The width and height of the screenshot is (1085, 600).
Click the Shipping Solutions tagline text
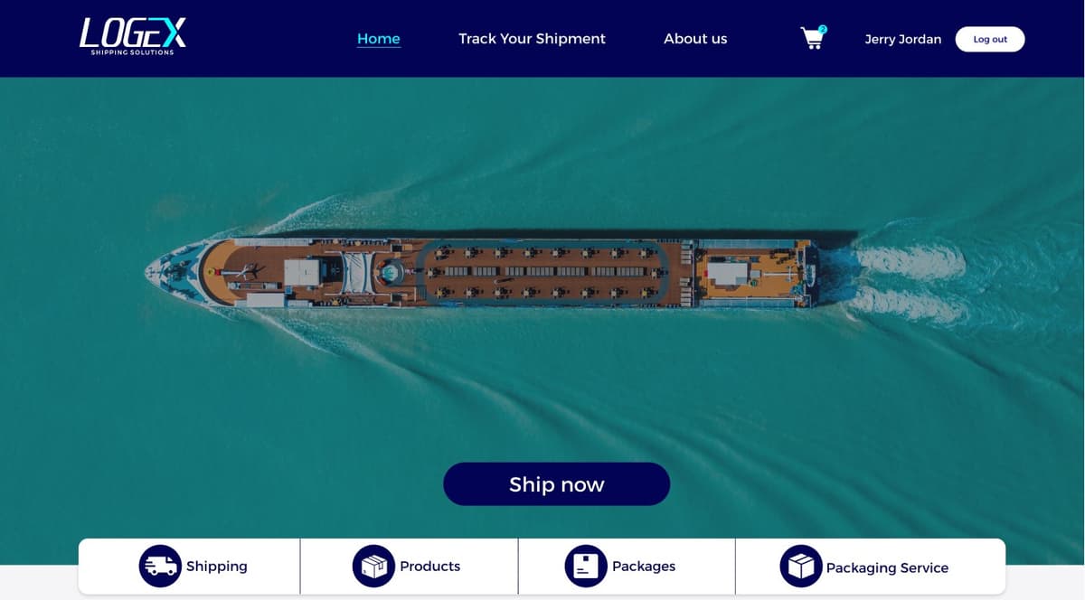[132, 52]
